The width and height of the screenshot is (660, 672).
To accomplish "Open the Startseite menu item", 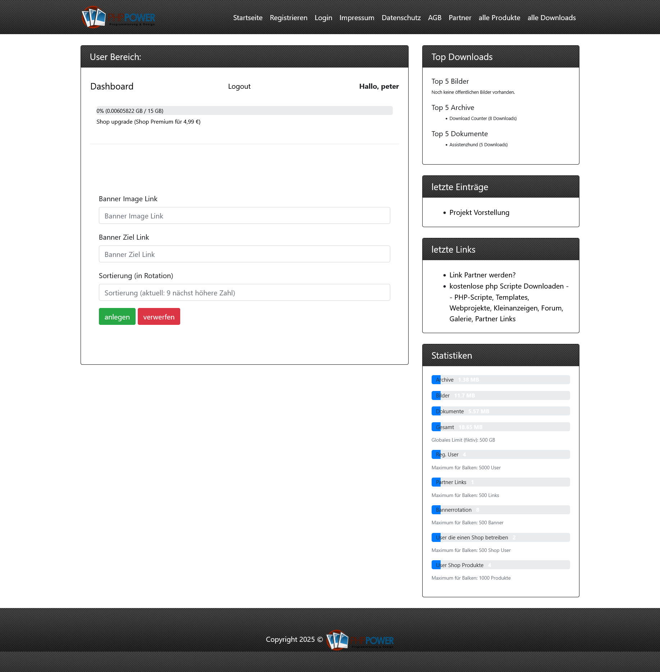I will click(247, 18).
